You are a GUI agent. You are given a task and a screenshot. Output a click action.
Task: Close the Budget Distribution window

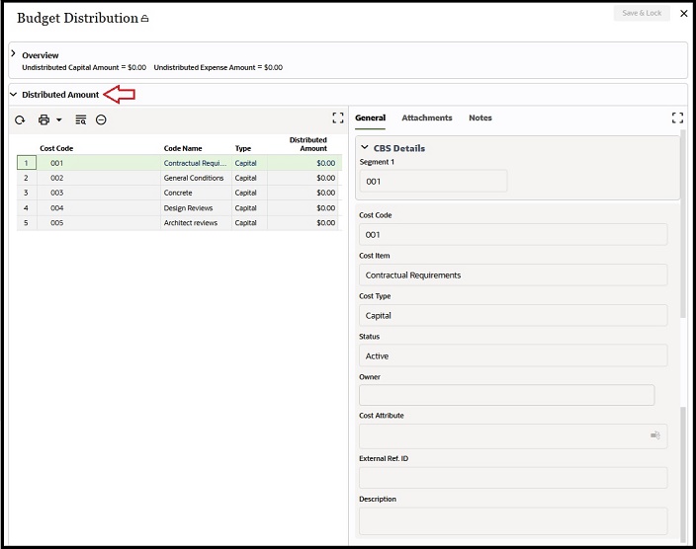[x=683, y=13]
